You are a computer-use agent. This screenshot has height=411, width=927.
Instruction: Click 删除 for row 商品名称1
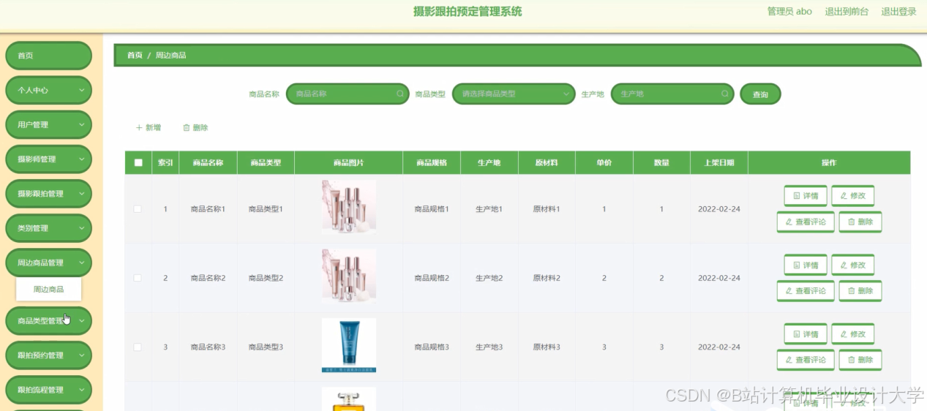point(860,222)
